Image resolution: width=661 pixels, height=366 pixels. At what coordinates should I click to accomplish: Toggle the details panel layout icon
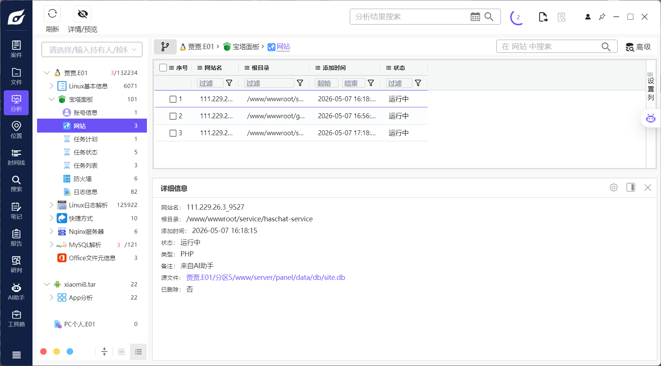point(631,187)
